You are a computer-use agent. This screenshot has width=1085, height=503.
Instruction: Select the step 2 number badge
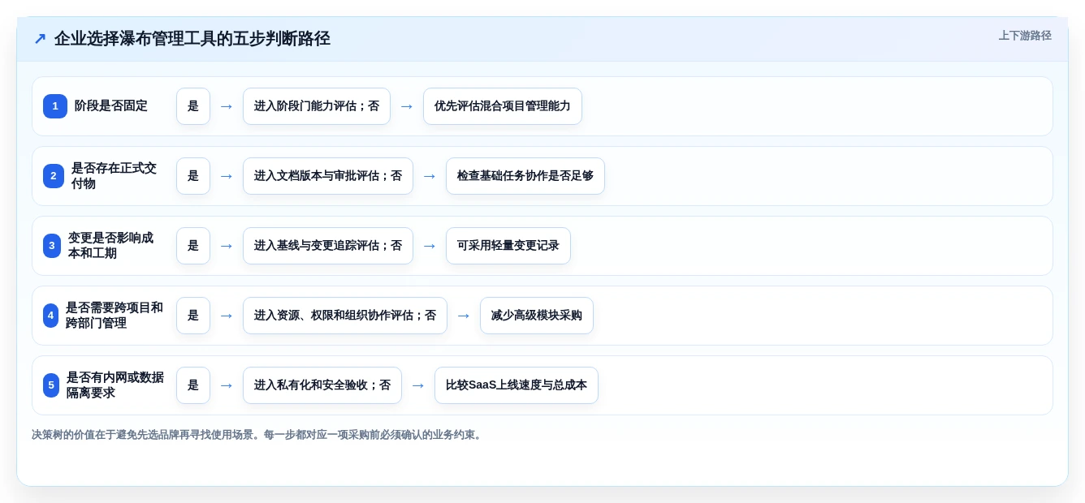(x=54, y=176)
